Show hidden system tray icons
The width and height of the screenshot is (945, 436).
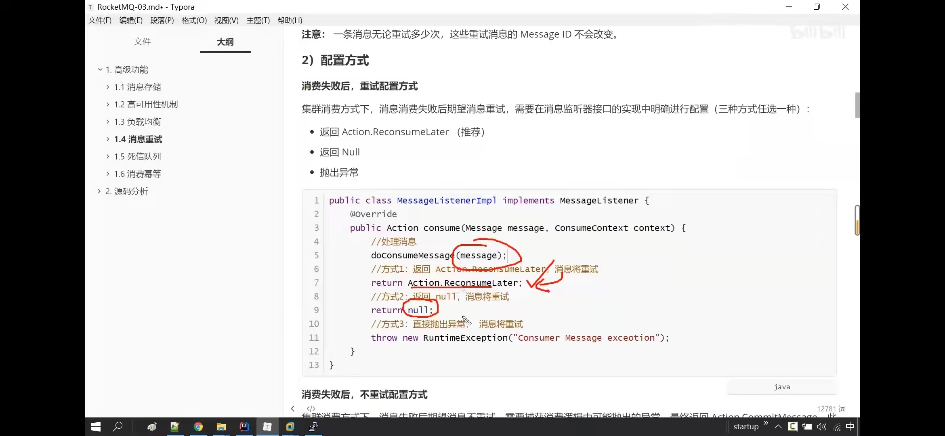click(x=778, y=427)
